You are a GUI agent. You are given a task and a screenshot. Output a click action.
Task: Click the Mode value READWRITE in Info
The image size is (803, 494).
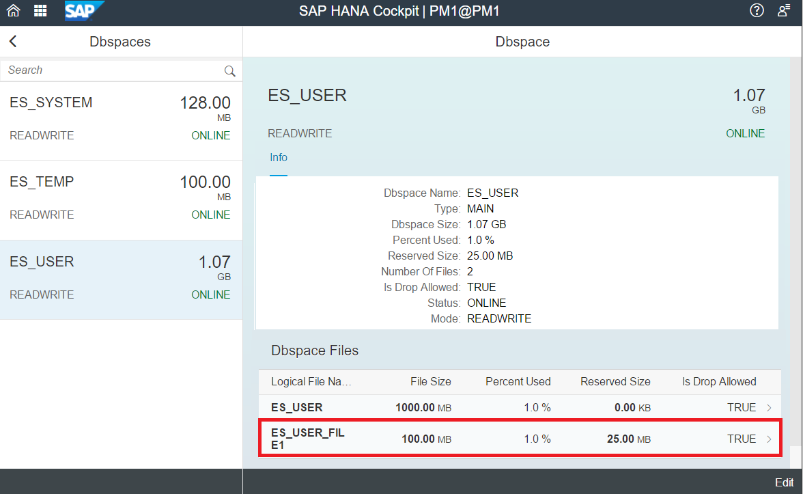pos(499,318)
